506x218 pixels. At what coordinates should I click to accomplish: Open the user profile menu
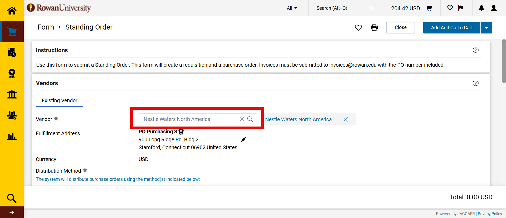coord(494,8)
